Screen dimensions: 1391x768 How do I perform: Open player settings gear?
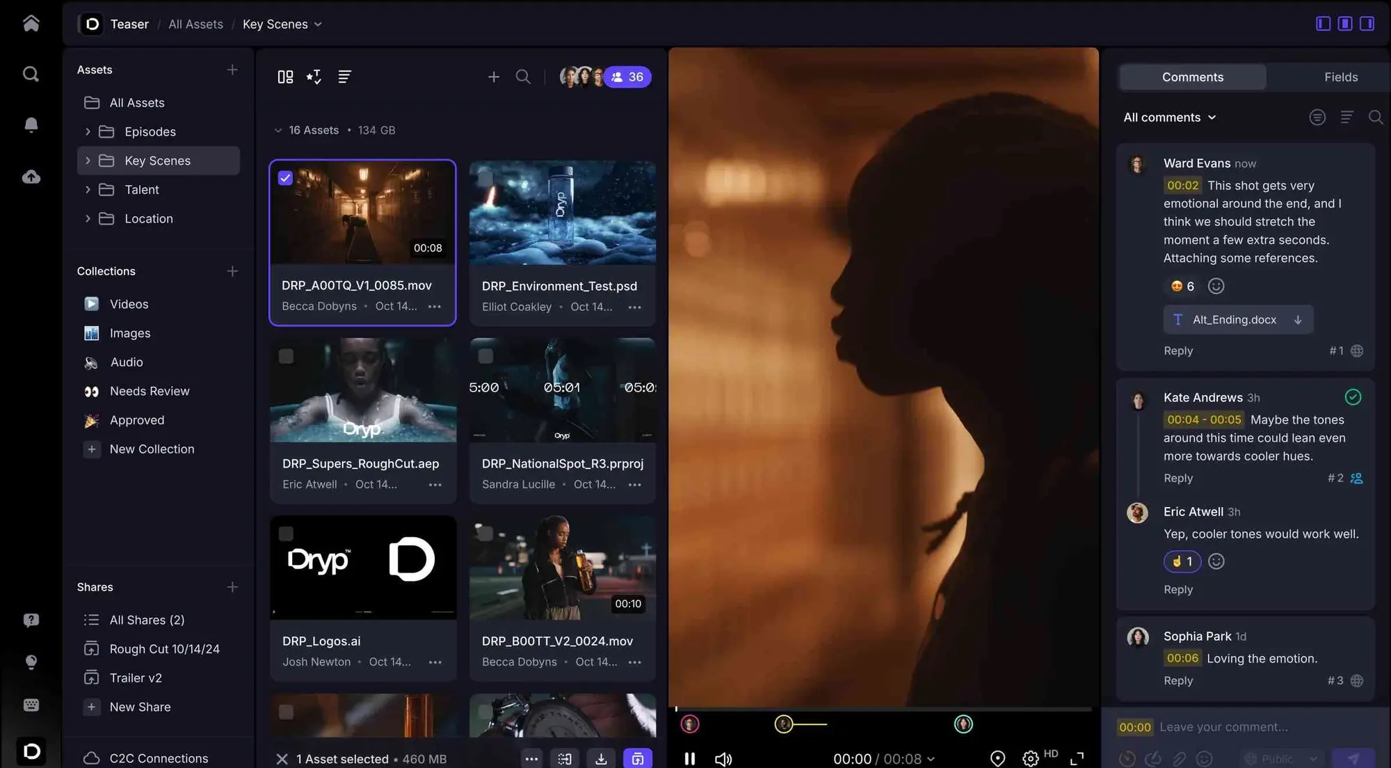(x=1030, y=758)
